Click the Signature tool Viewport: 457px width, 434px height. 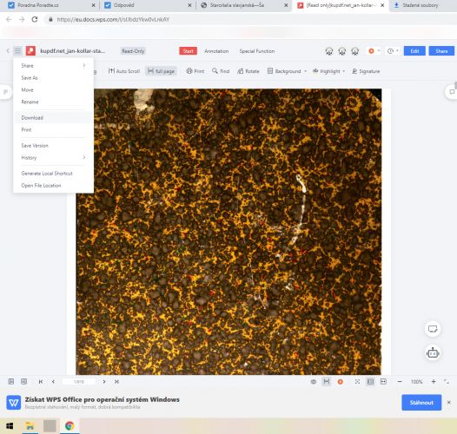click(x=366, y=71)
